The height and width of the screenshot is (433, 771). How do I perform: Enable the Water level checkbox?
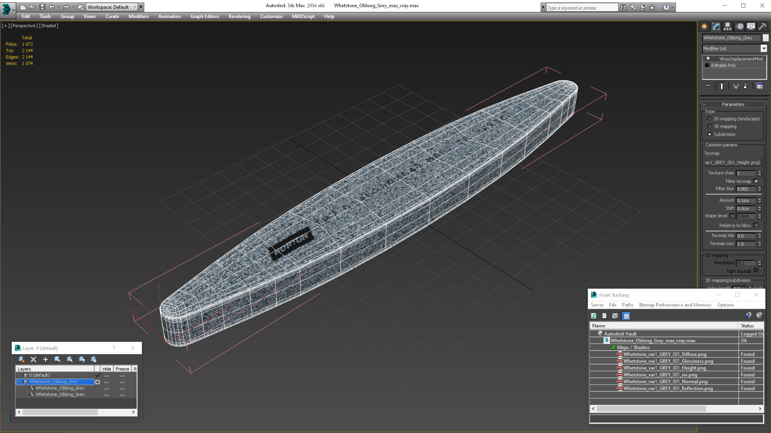coord(732,216)
